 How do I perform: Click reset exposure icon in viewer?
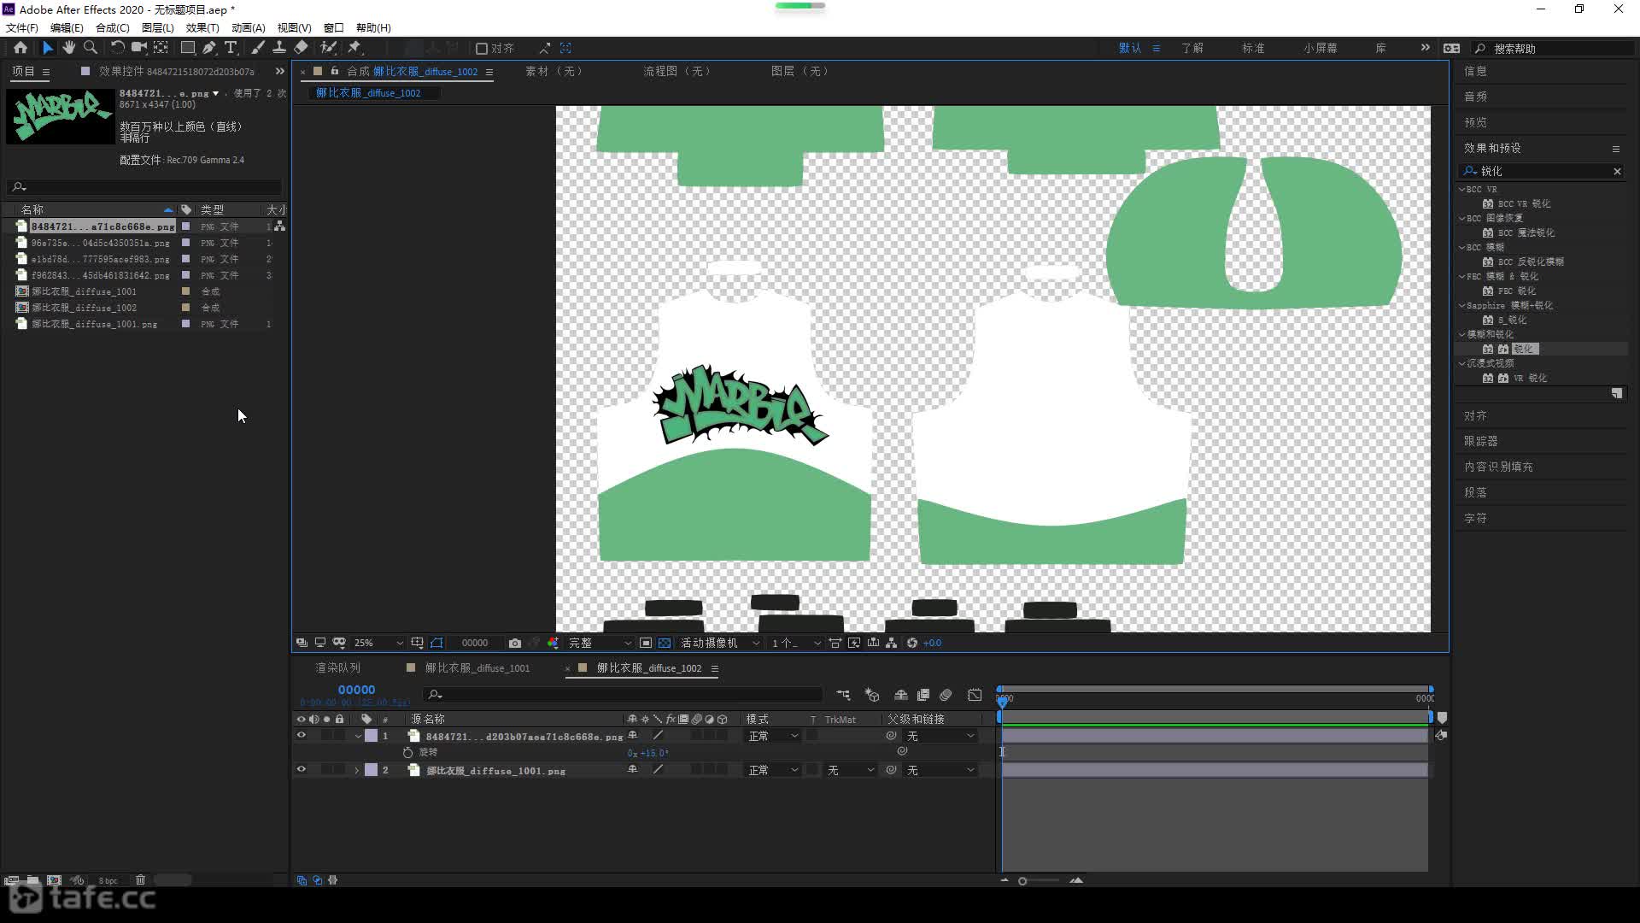tap(912, 643)
